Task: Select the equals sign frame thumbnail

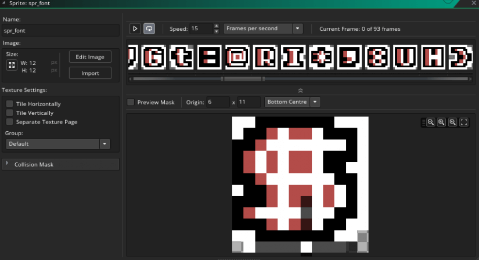Action: (209, 57)
